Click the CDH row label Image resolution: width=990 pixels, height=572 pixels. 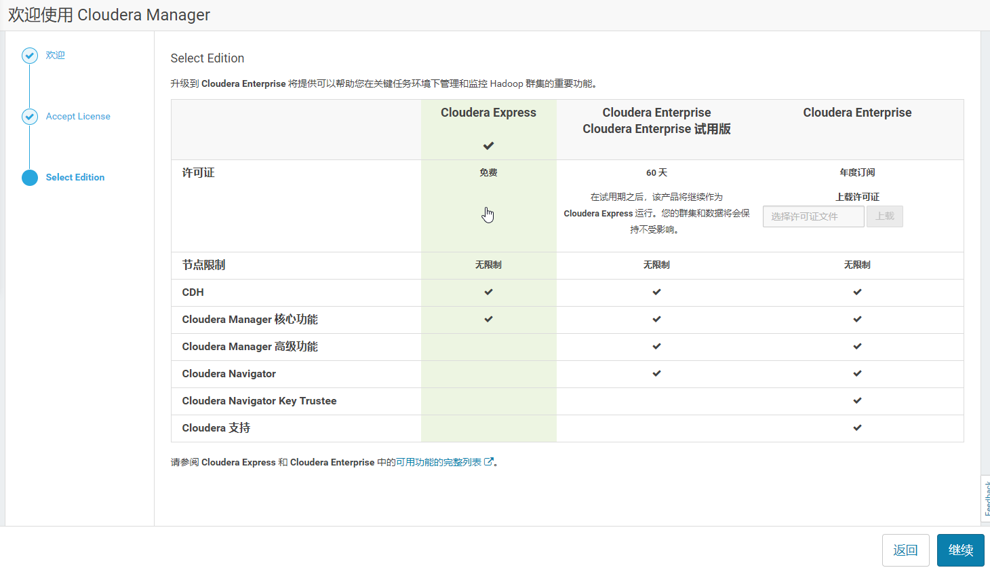tap(193, 292)
